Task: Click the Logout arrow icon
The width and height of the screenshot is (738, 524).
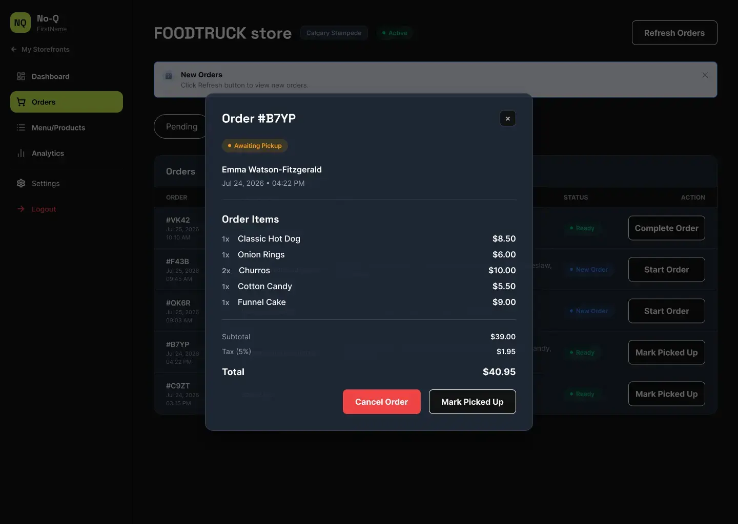Action: click(x=21, y=209)
